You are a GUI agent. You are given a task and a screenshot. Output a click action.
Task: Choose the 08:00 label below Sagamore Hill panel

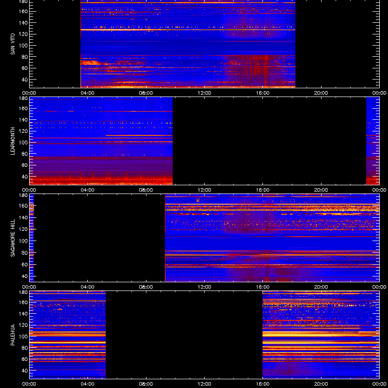pos(146,287)
